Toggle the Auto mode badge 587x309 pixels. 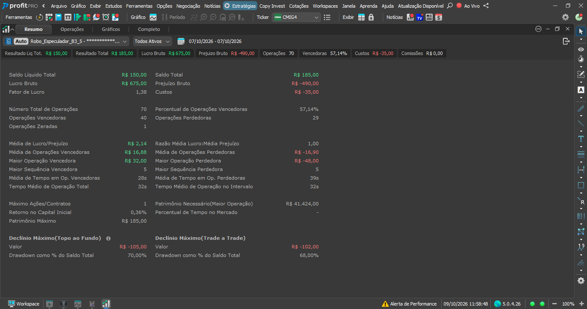[21, 41]
